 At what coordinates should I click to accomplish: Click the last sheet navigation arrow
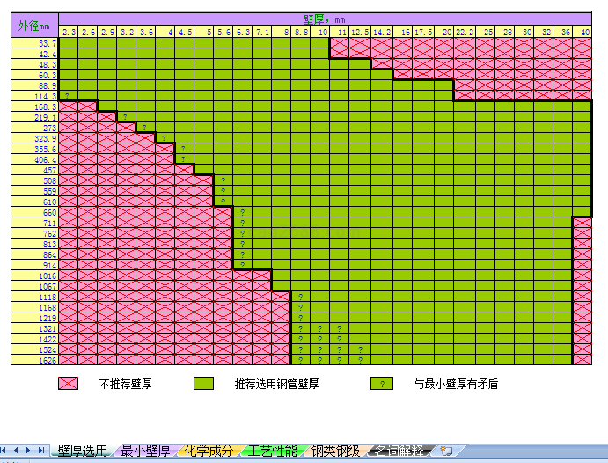tap(41, 451)
